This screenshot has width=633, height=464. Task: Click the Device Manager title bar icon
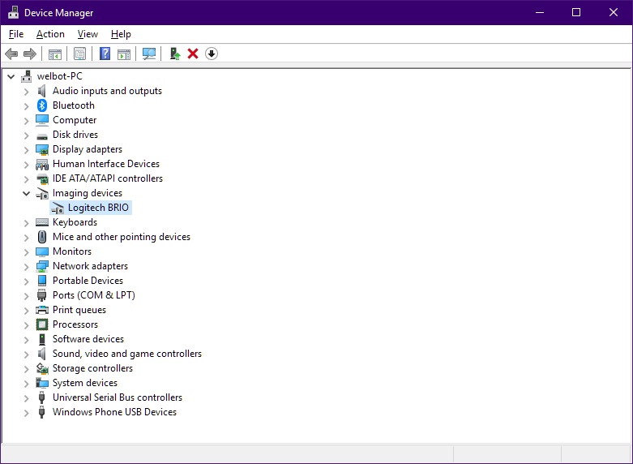coord(14,12)
